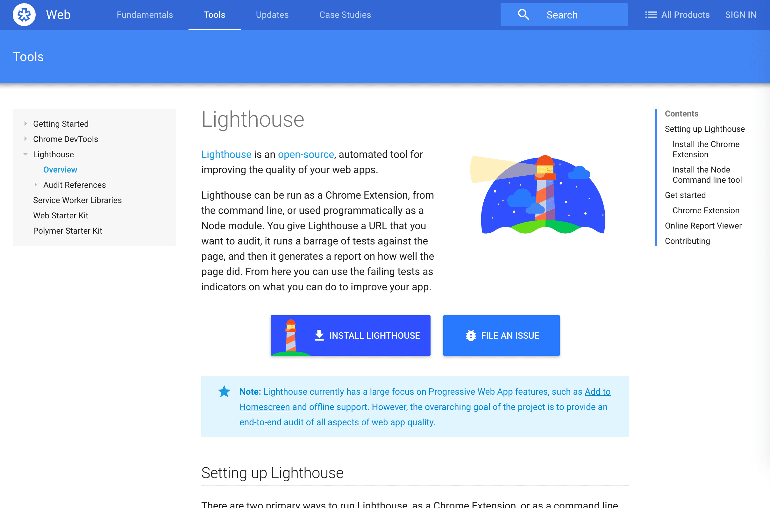Select the Fundamentals tab in navigation

(x=145, y=14)
